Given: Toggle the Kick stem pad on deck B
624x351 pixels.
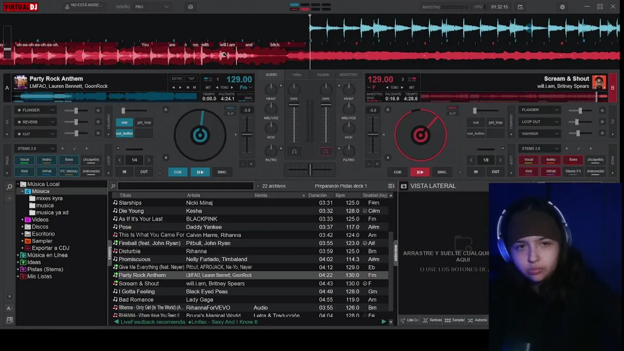Looking at the screenshot, I should click(528, 172).
